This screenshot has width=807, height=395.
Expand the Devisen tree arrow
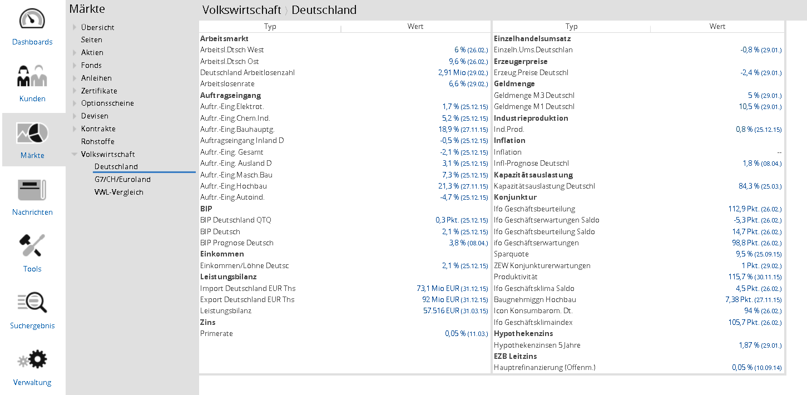[75, 116]
